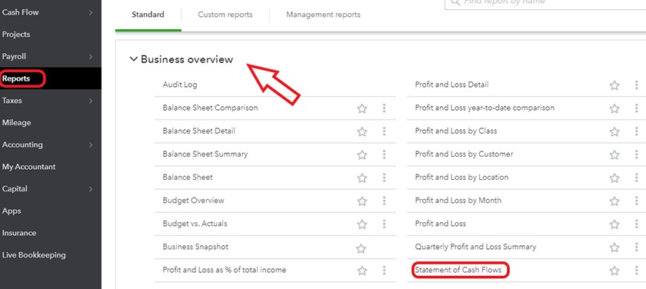The image size is (646, 289).
Task: Expand the Payroll sidebar submenu
Action: (91, 57)
